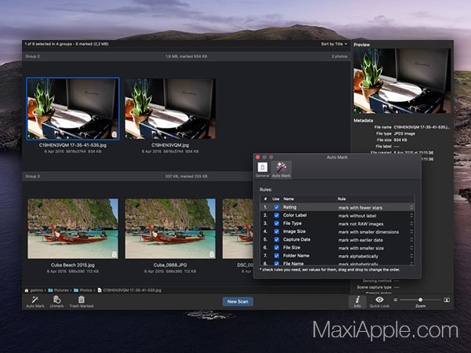Click the Trash Marked toolbar icon

pyautogui.click(x=82, y=301)
